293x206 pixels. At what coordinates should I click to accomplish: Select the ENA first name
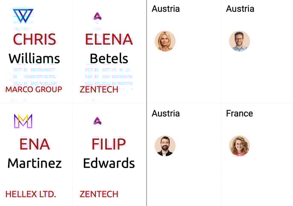[35, 144]
